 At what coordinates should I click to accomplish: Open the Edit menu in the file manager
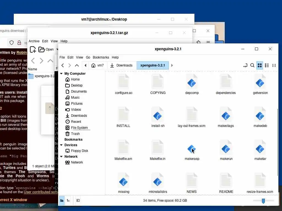click(70, 57)
